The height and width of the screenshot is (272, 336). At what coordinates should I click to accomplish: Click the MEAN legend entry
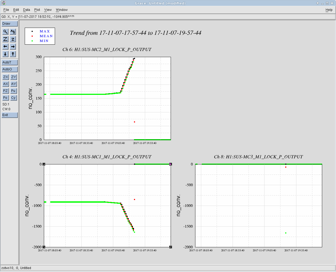coord(46,36)
